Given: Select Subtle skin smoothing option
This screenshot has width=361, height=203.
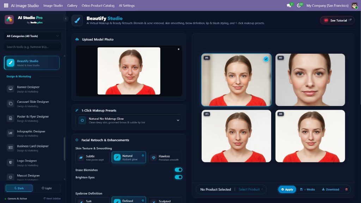Looking at the screenshot, I should tap(93, 157).
